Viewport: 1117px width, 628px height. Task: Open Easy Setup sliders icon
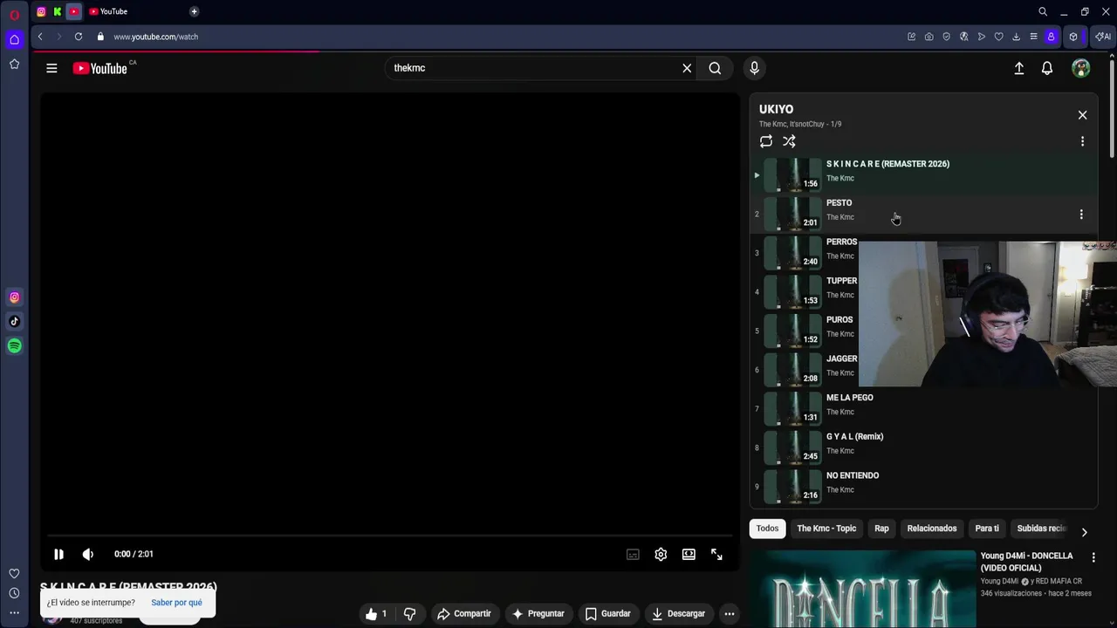pyautogui.click(x=1033, y=37)
